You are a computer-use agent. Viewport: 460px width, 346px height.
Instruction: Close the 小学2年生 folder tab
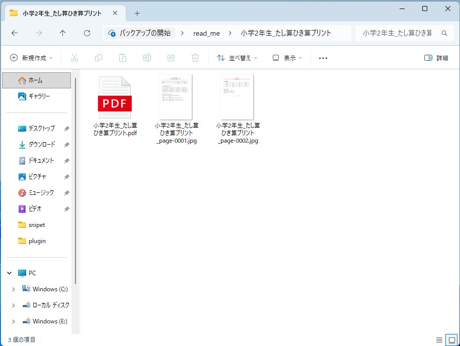pos(115,13)
